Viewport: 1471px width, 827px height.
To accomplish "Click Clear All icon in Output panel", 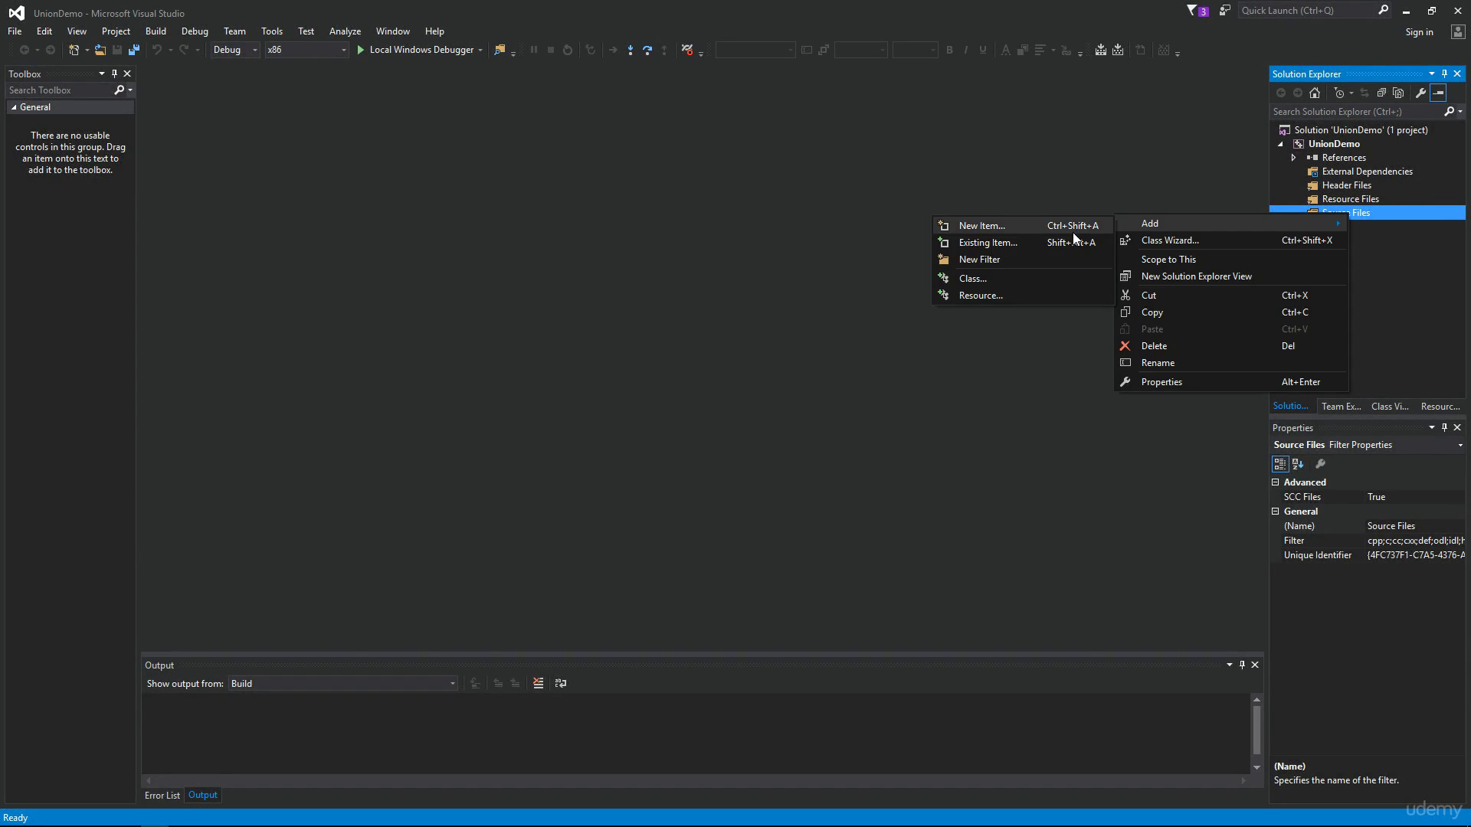I will 539,684.
